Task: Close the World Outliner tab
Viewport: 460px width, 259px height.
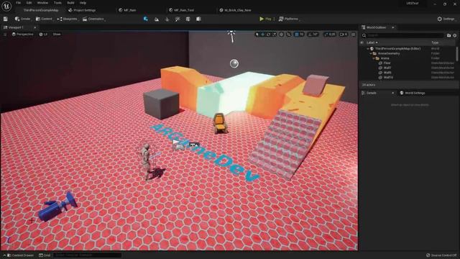Action: coord(393,27)
